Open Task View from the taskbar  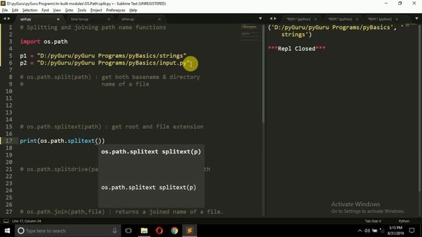pos(129,230)
